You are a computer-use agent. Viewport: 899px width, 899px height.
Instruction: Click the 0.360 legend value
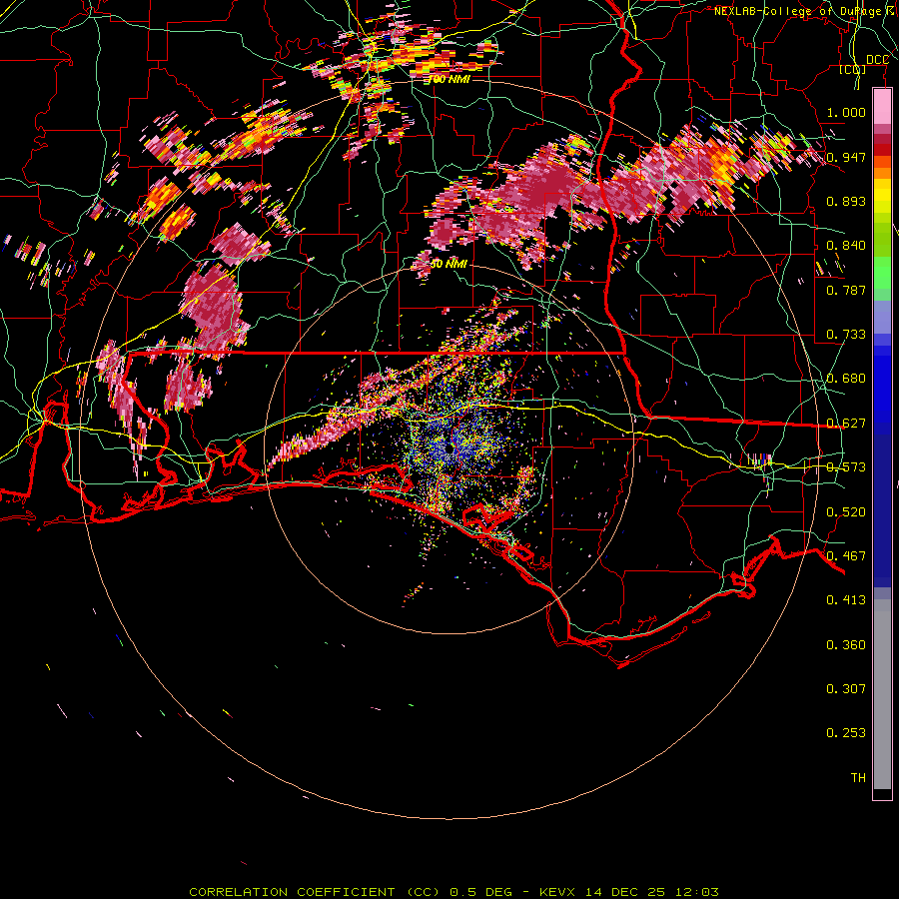click(846, 645)
